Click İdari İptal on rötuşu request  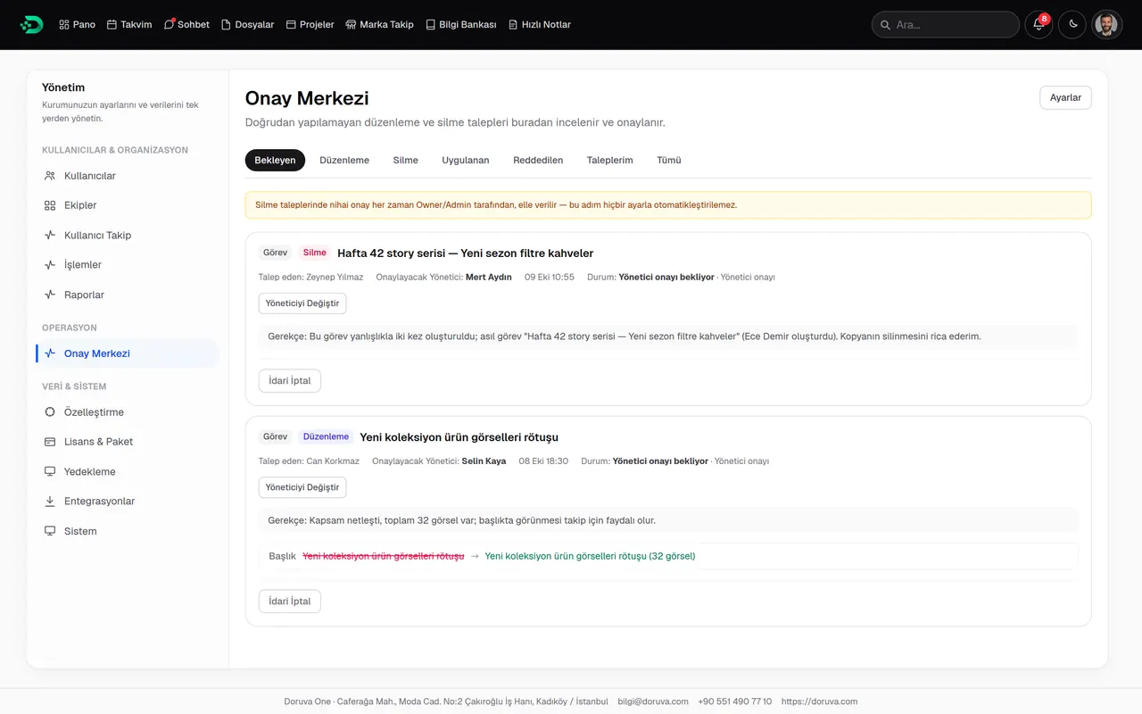pos(290,602)
